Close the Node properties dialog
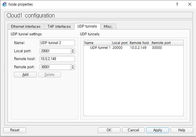The image size is (196, 137). (x=190, y=4)
